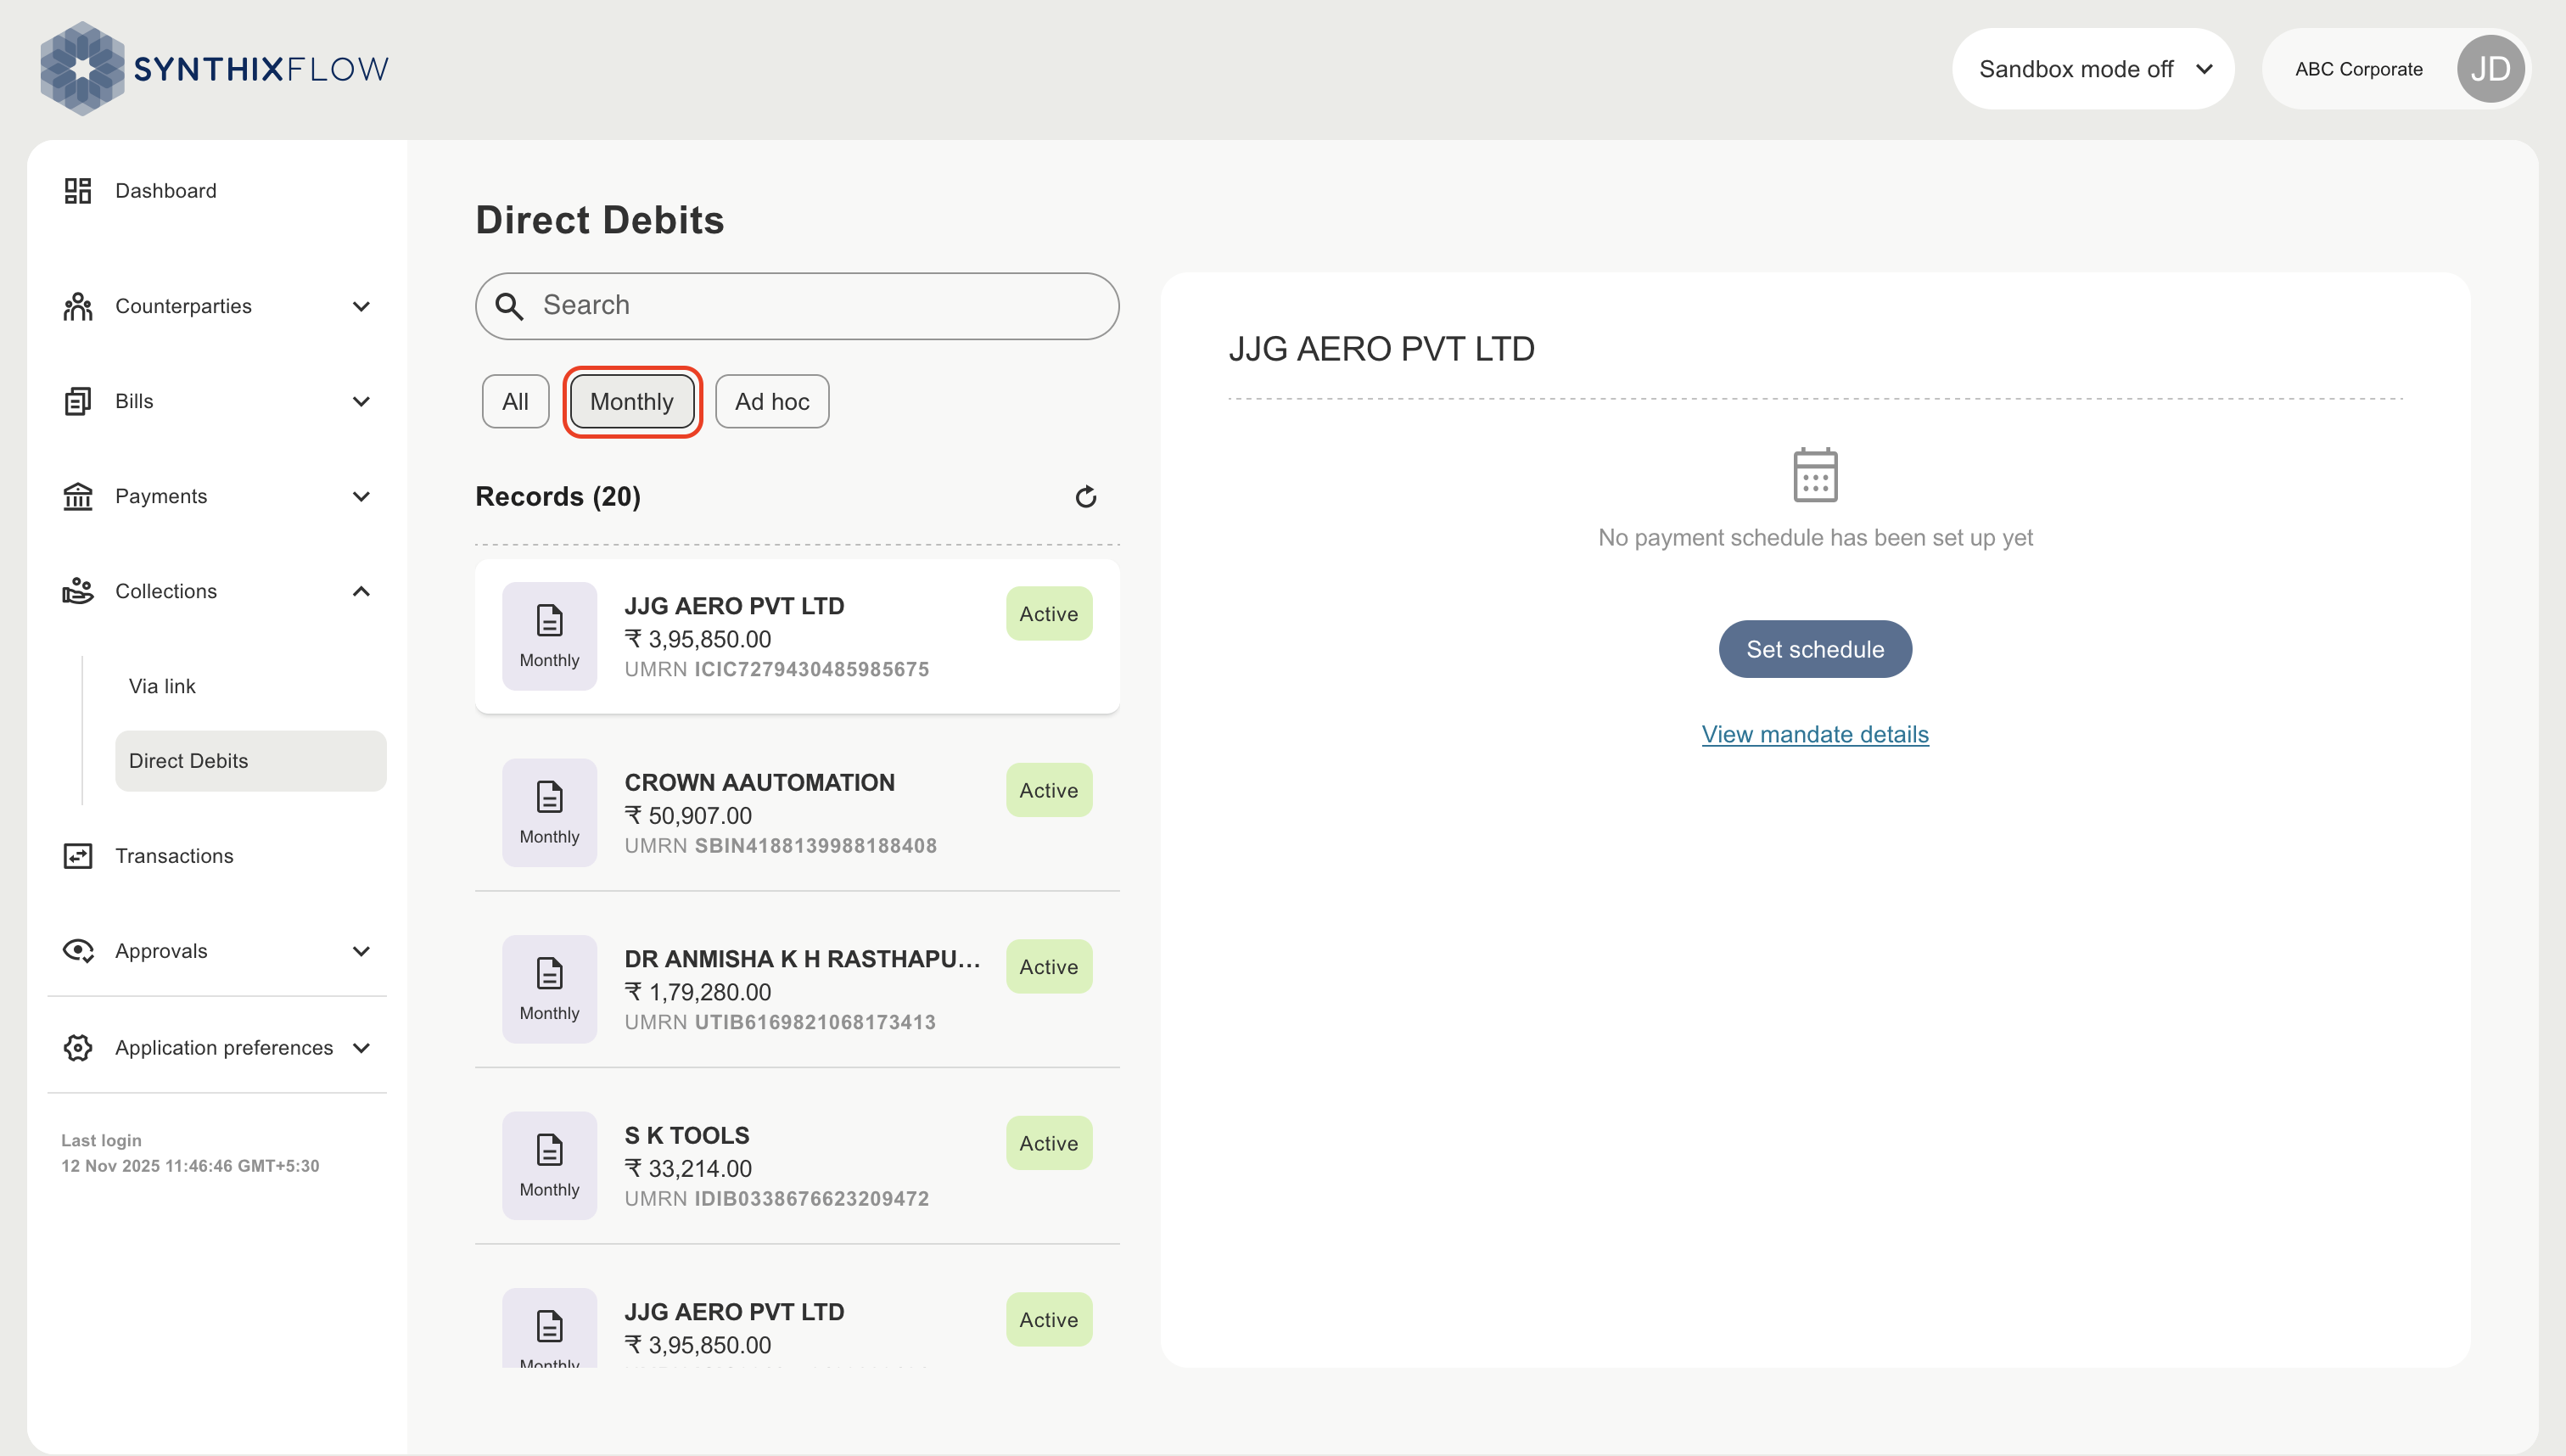This screenshot has height=1456, width=2566.
Task: Select first JJG AERO PVT LTD record
Action: [x=797, y=636]
